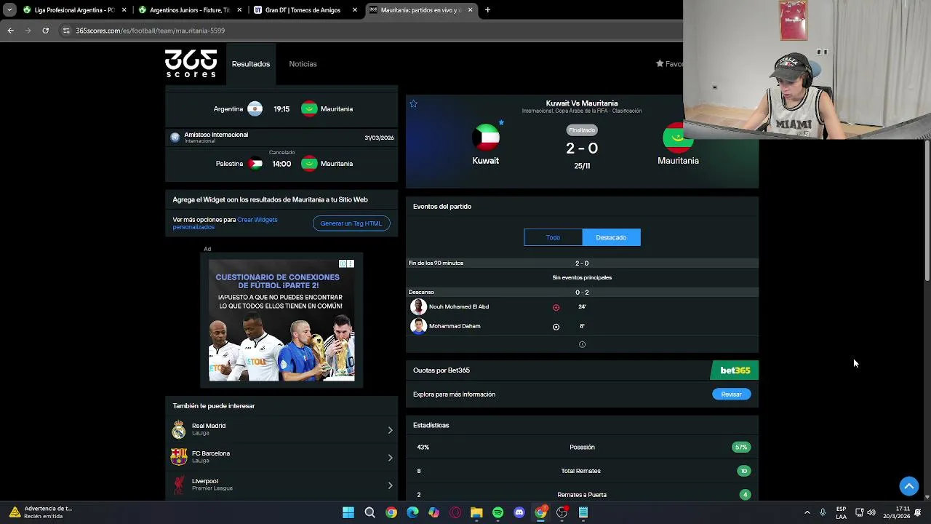This screenshot has height=524, width=931.
Task: Click the address bar URL
Action: 151,31
